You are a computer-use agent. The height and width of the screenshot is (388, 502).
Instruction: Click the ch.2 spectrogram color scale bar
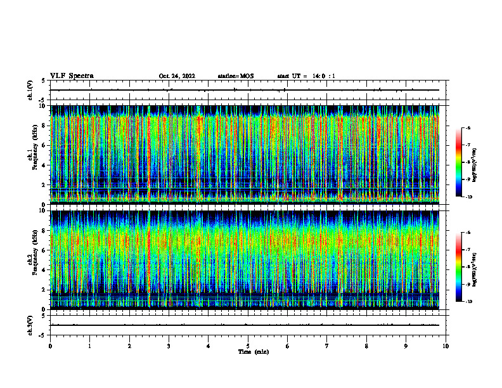(x=458, y=267)
